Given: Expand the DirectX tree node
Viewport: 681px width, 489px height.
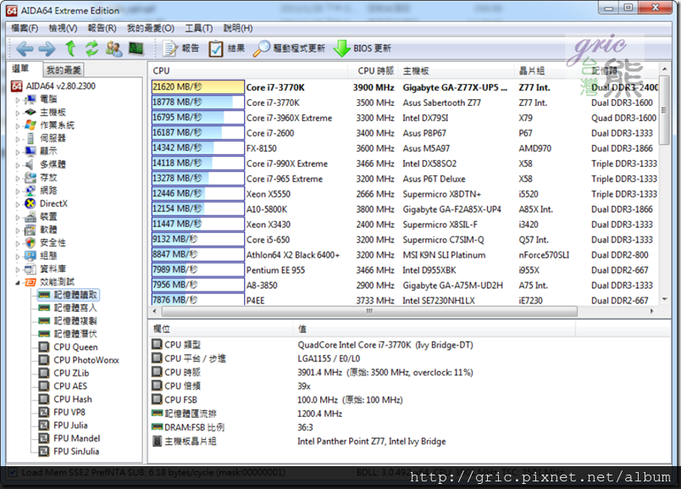Looking at the screenshot, I should (x=18, y=204).
